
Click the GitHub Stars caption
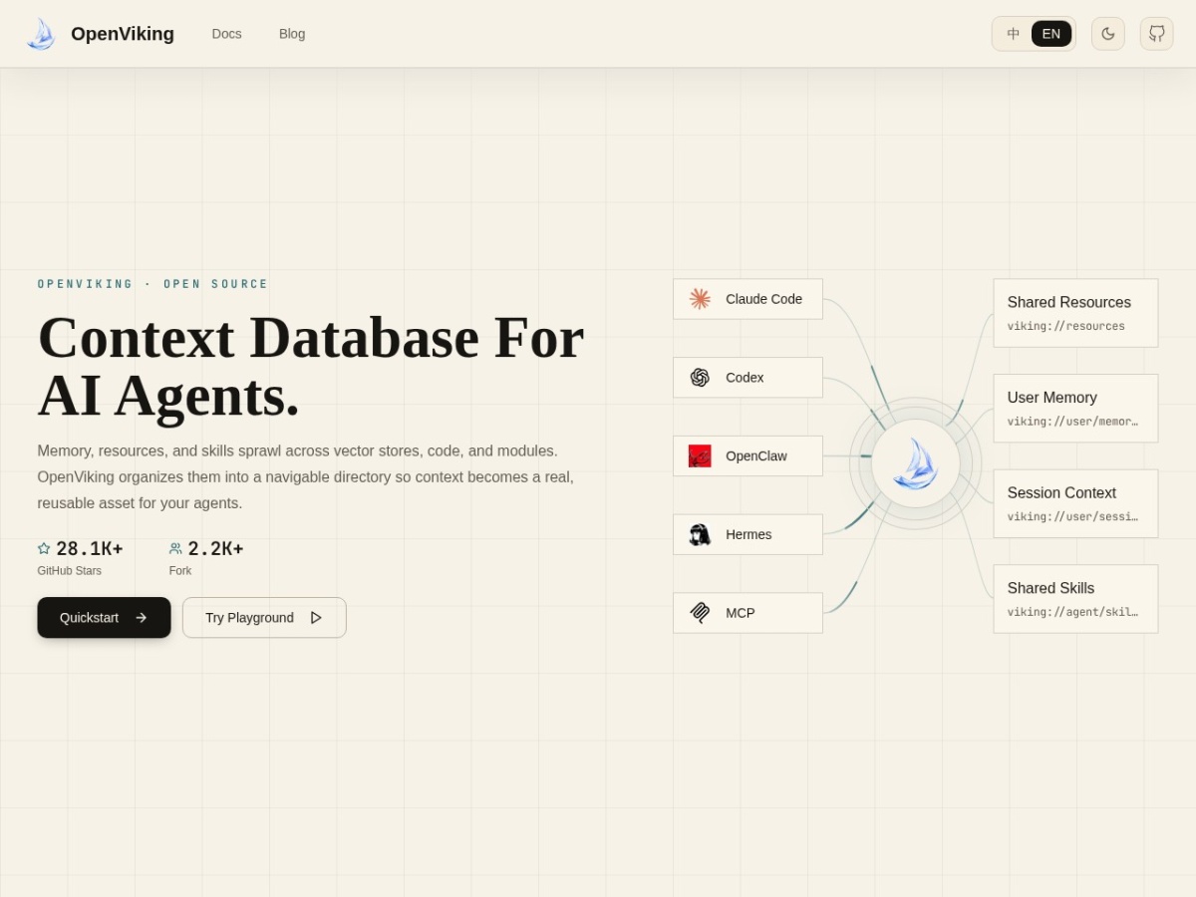click(70, 571)
